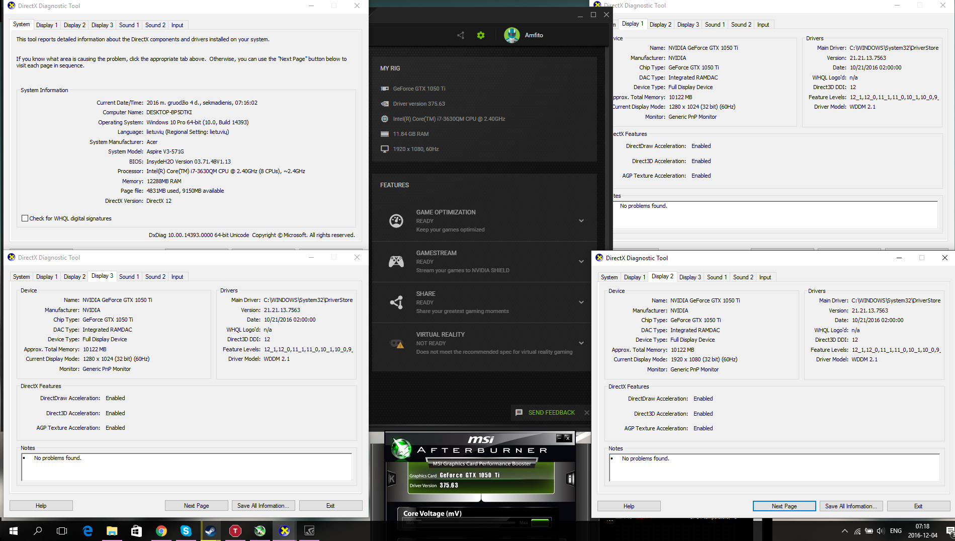Image resolution: width=955 pixels, height=541 pixels.
Task: Click the ENG language indicator
Action: tap(896, 531)
